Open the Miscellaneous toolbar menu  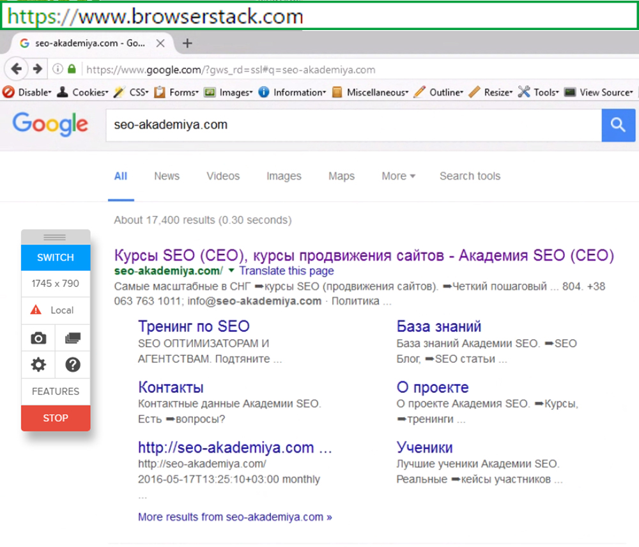[x=370, y=92]
